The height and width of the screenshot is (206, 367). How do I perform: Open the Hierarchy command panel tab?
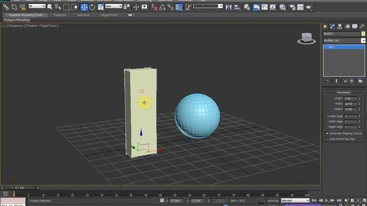340,26
